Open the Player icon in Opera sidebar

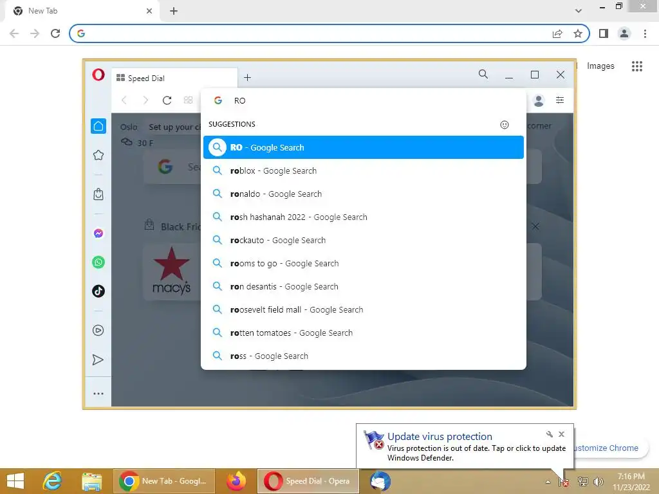(98, 330)
